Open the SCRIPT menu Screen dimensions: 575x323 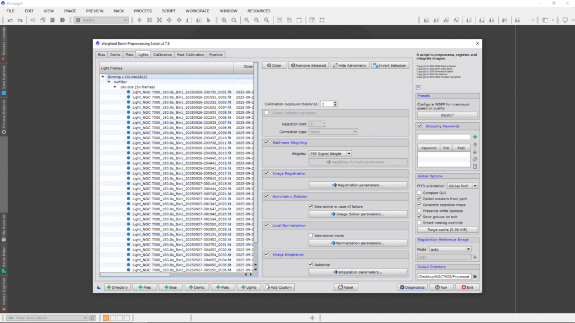(x=168, y=11)
